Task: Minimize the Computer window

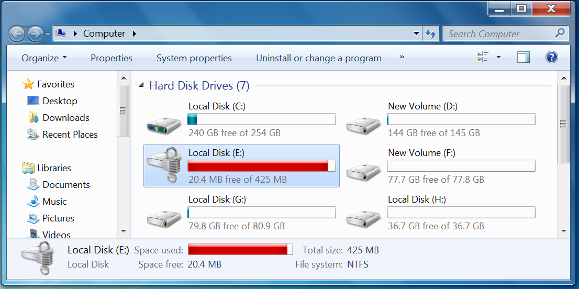Action: click(x=499, y=8)
